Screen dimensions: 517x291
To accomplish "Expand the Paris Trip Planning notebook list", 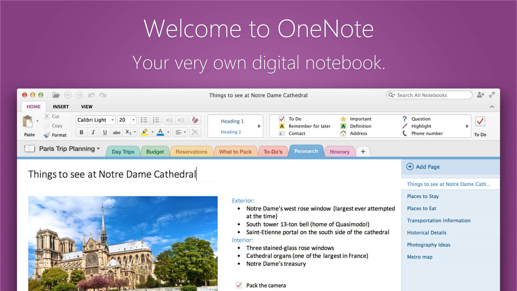I will point(98,149).
